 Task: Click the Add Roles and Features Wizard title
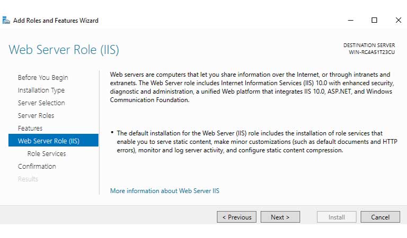pyautogui.click(x=56, y=21)
